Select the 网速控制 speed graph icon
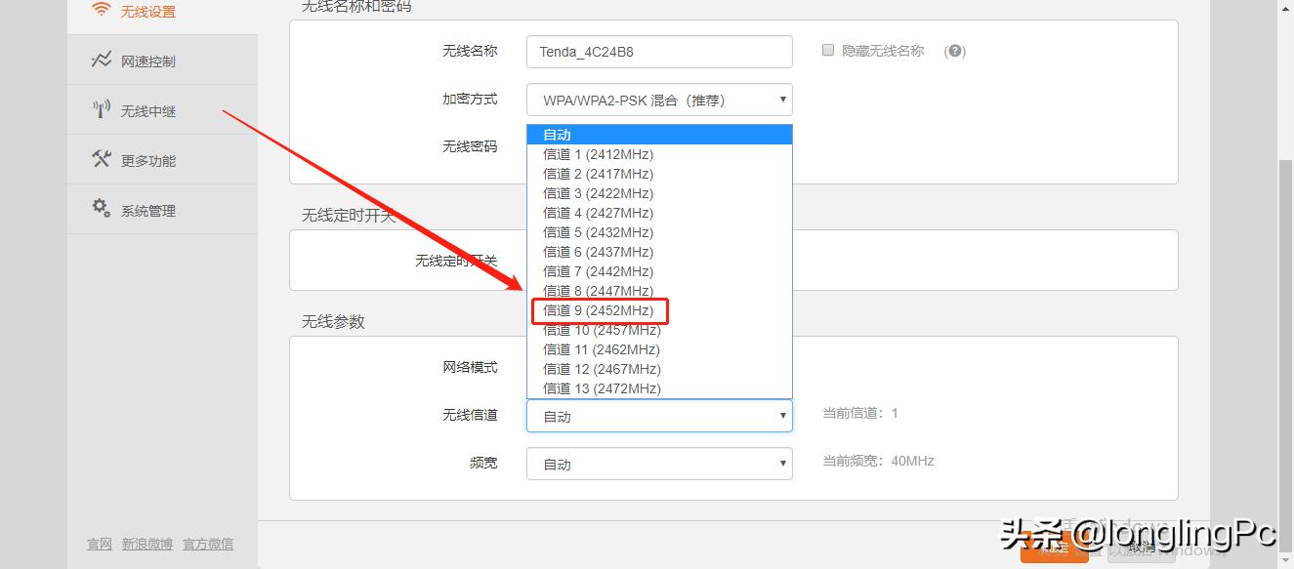1294x569 pixels. click(100, 61)
